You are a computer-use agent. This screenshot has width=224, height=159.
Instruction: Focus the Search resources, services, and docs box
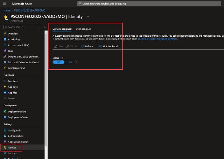click(149, 3)
